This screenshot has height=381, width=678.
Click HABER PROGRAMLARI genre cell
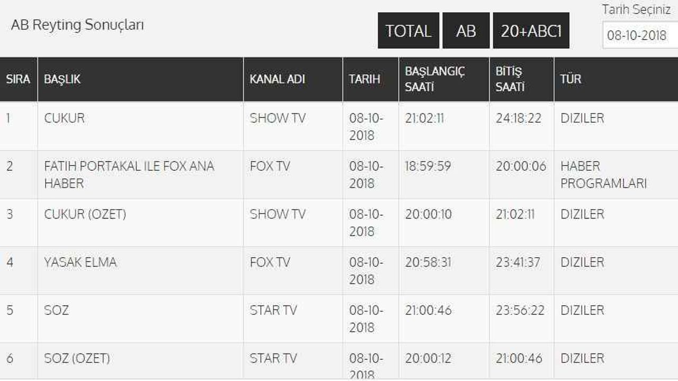point(603,175)
